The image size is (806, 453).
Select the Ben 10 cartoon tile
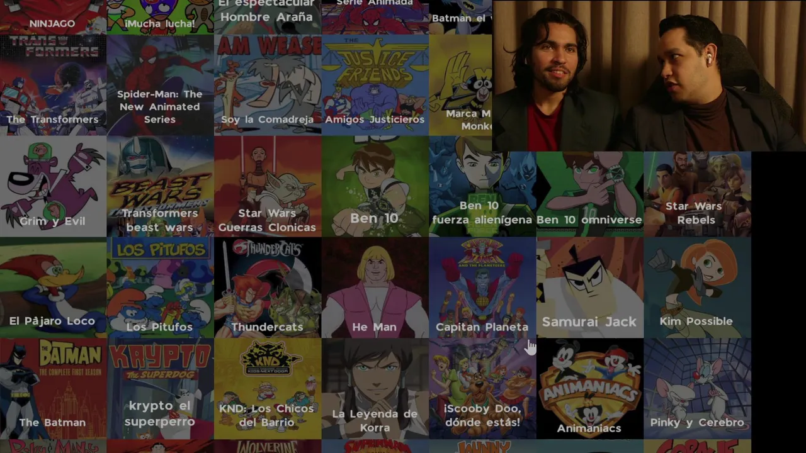(x=375, y=186)
